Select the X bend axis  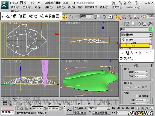click(x=128, y=87)
